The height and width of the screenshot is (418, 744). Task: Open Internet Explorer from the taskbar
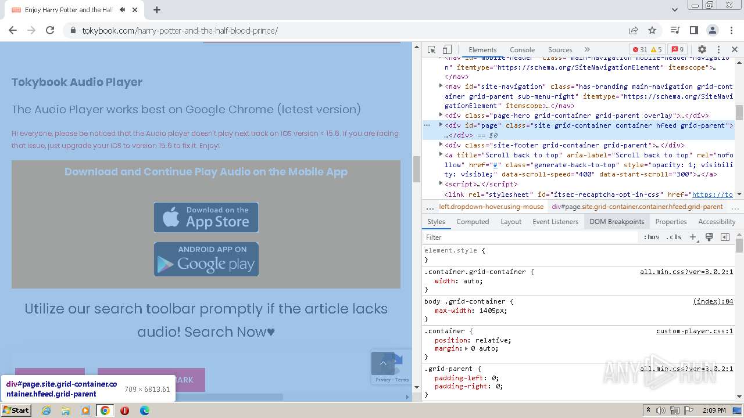[46, 410]
